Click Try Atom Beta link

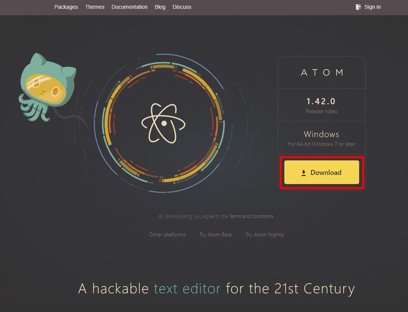(x=215, y=234)
